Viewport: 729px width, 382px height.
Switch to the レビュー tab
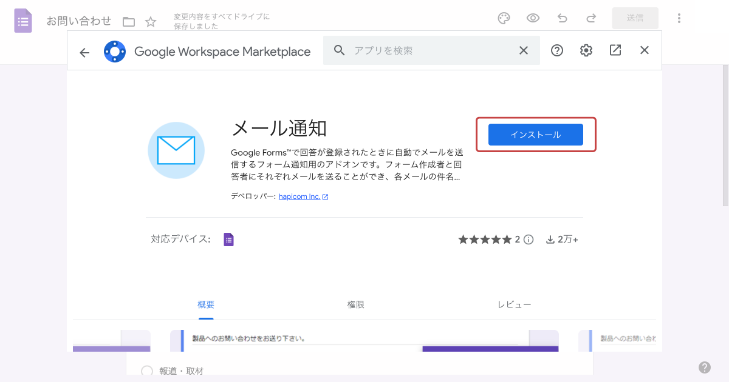514,305
